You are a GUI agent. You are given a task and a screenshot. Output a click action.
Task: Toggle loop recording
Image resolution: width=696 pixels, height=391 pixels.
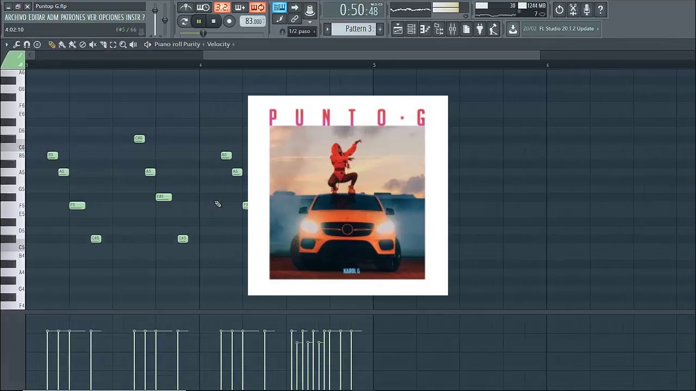[258, 8]
